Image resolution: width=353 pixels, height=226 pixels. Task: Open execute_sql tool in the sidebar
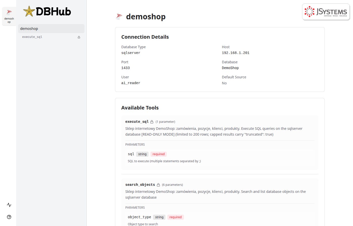click(51, 37)
